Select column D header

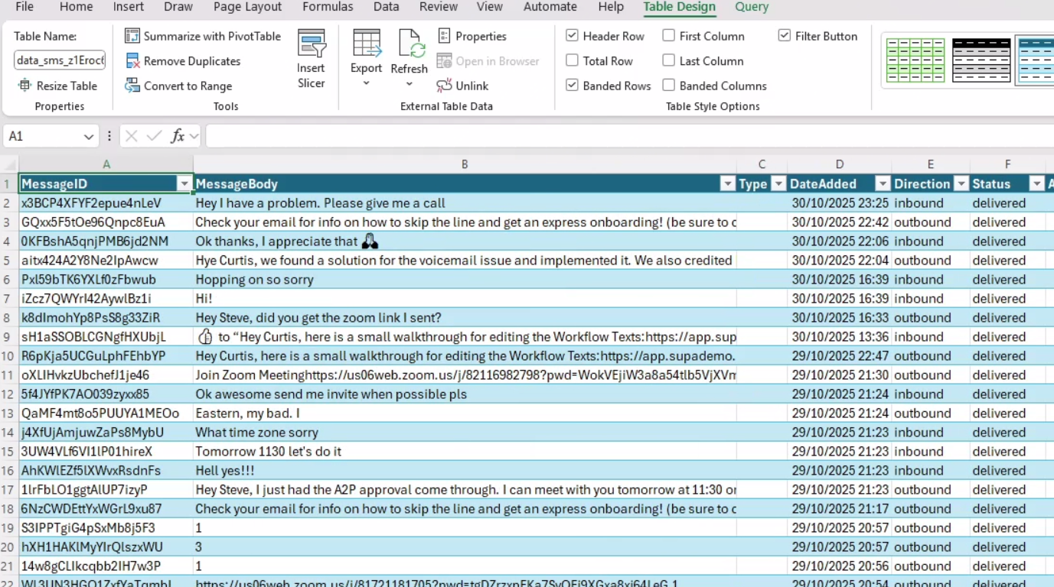(840, 164)
